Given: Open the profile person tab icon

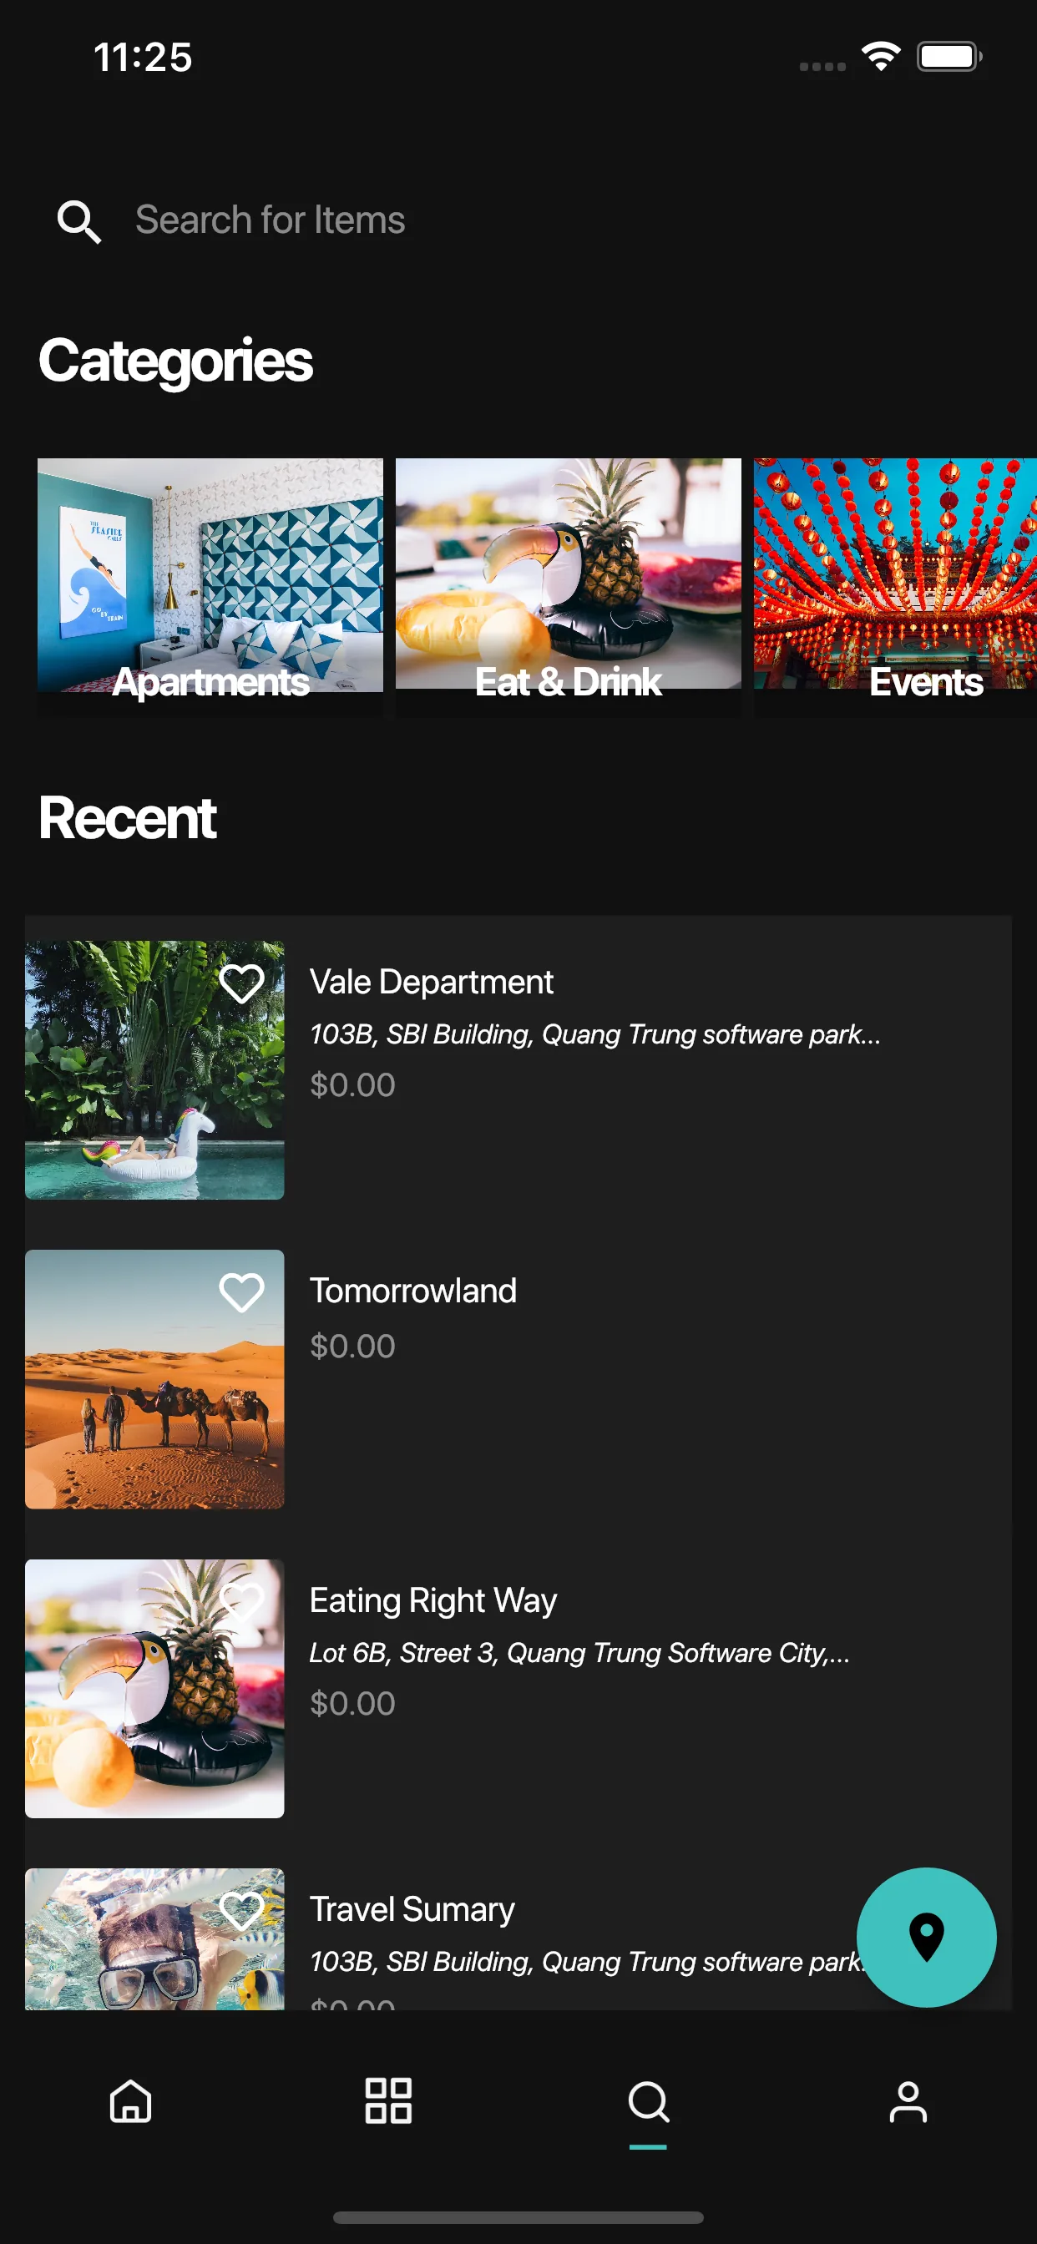Looking at the screenshot, I should click(907, 2101).
